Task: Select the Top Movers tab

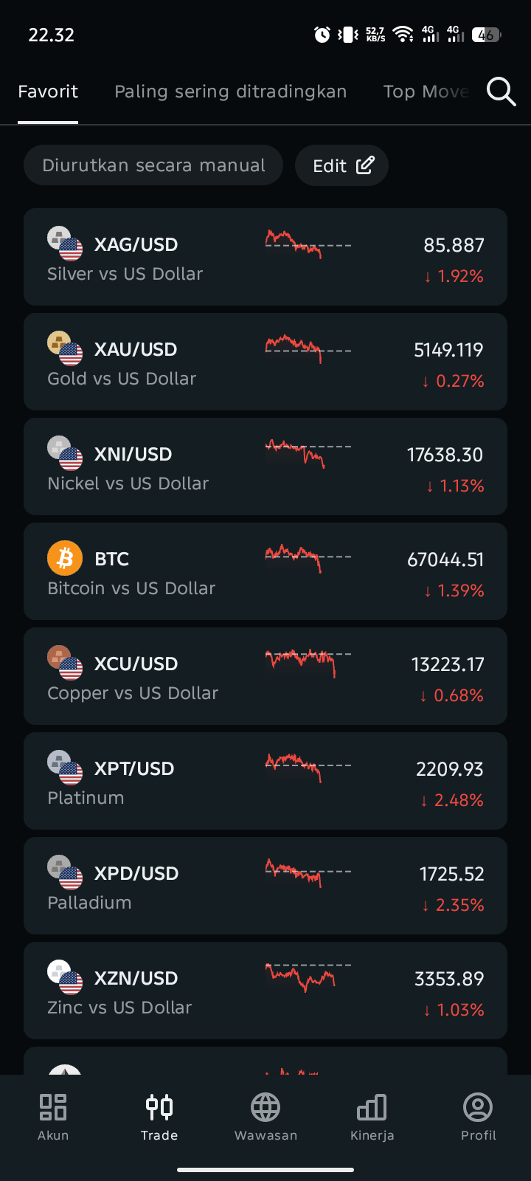Action: click(x=426, y=92)
